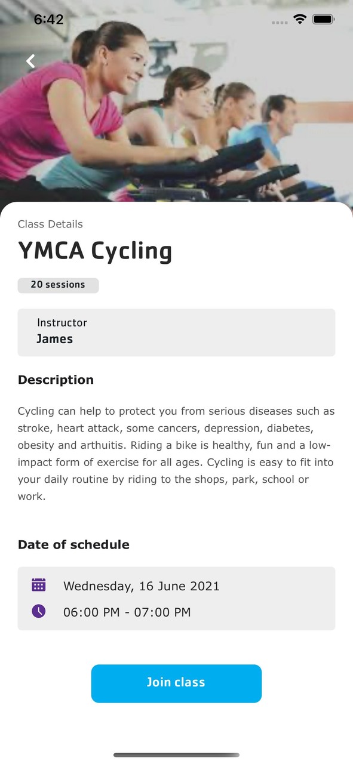Image resolution: width=353 pixels, height=764 pixels.
Task: Tap the purple calendar icon in the schedule card
Action: point(38,585)
